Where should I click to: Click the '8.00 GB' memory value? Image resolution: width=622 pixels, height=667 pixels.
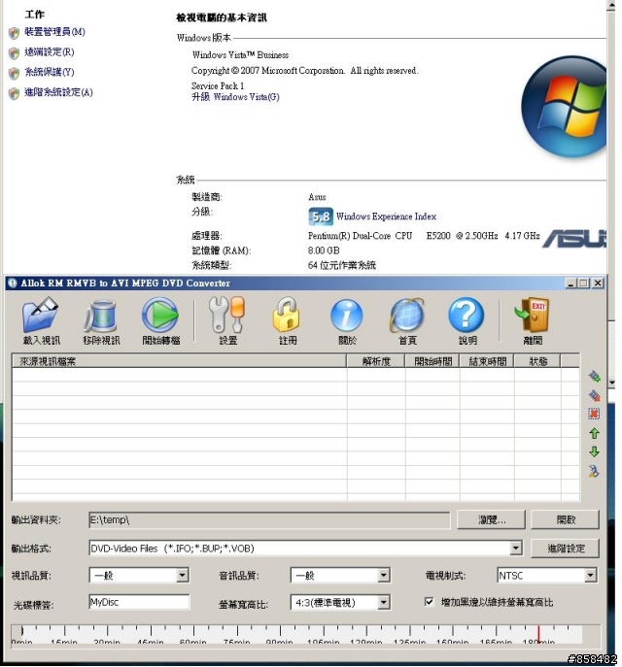coord(324,250)
